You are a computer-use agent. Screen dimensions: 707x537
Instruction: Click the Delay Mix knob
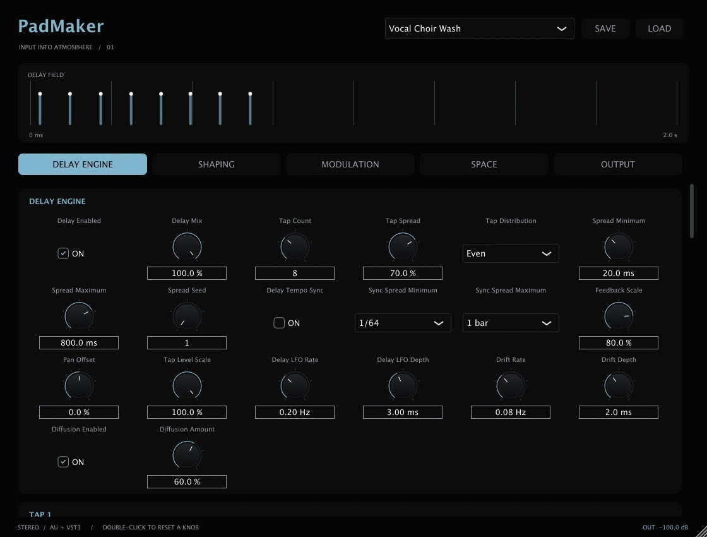tap(187, 247)
